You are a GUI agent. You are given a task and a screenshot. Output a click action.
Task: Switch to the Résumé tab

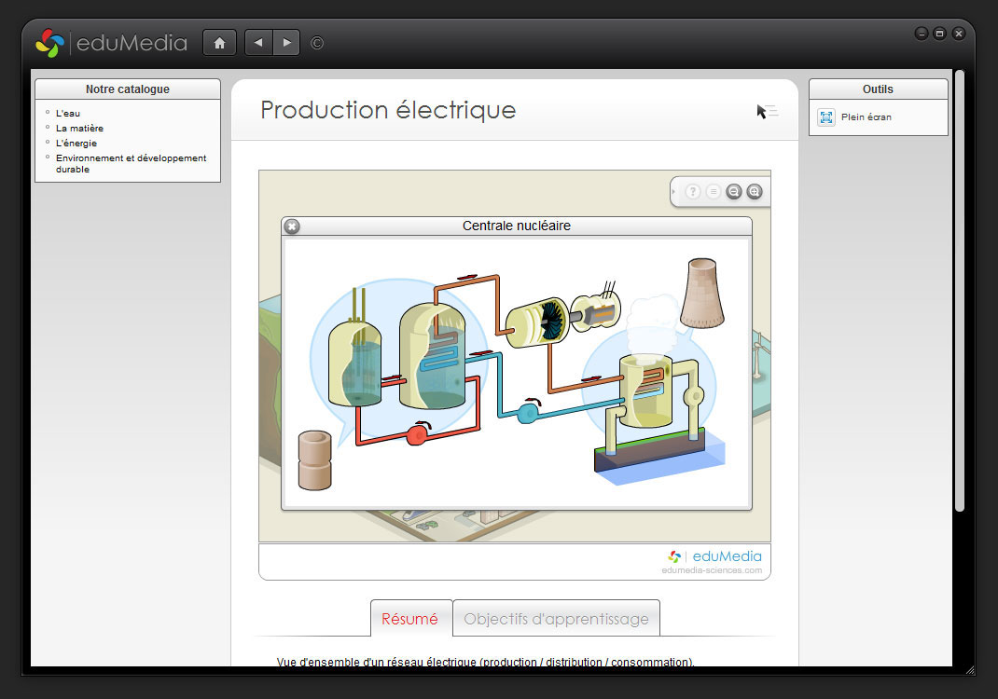click(409, 619)
